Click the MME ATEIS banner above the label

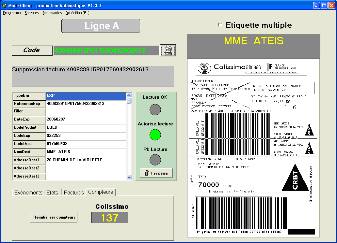point(253,46)
